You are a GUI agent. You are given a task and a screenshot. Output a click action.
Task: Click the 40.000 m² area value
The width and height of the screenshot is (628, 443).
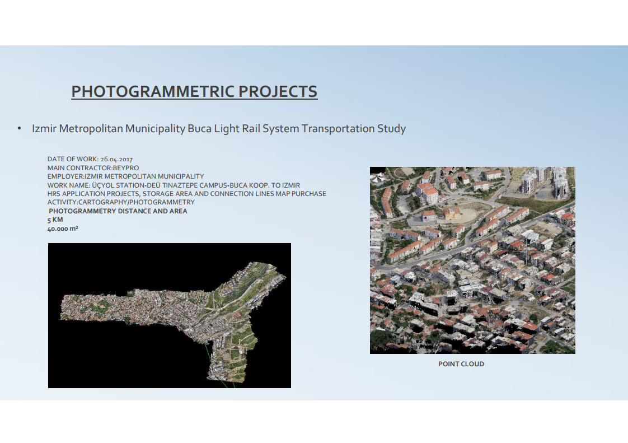[x=63, y=229]
